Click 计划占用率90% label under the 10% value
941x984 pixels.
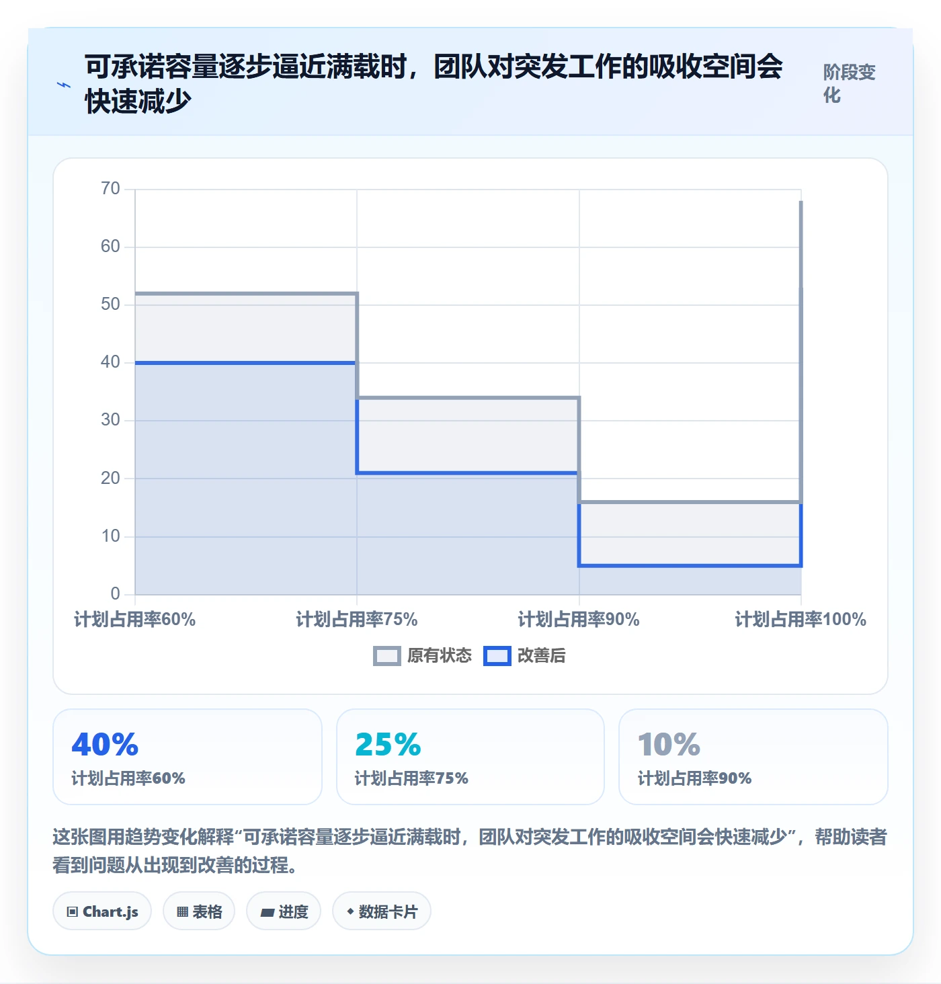(694, 778)
